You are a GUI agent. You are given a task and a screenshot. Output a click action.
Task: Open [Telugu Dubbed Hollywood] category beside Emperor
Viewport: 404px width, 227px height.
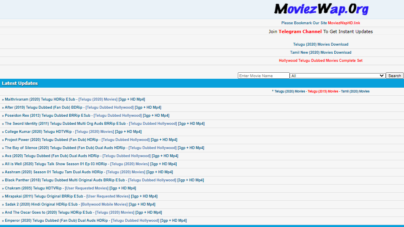click(x=135, y=221)
